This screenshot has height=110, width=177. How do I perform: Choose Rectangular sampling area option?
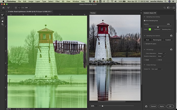[157, 40]
